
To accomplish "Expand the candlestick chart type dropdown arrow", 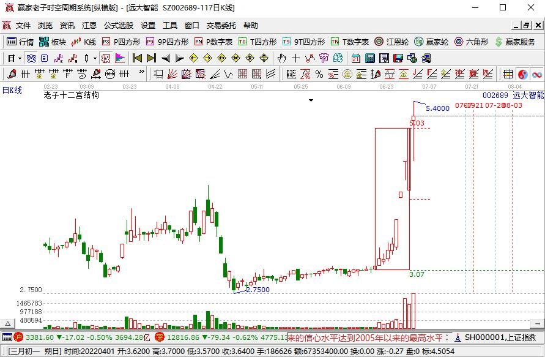I will [x=95, y=58].
